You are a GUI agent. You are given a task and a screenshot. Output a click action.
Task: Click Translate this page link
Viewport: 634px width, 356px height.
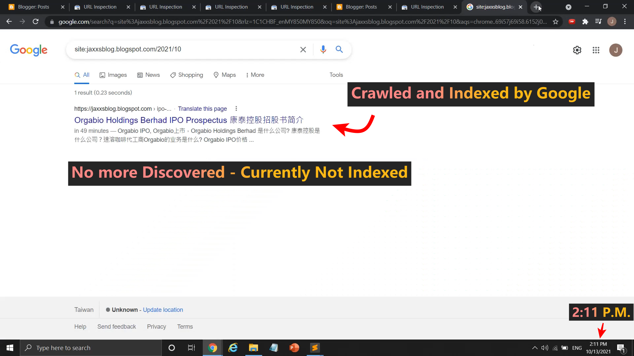(x=202, y=108)
